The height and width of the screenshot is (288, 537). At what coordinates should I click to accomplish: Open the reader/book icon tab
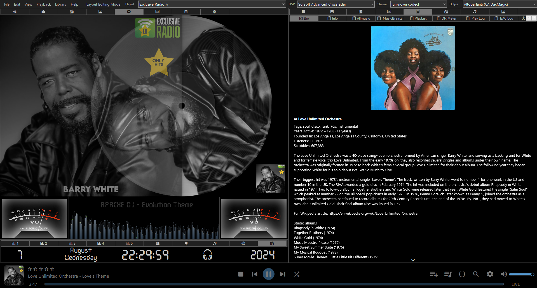click(x=43, y=12)
